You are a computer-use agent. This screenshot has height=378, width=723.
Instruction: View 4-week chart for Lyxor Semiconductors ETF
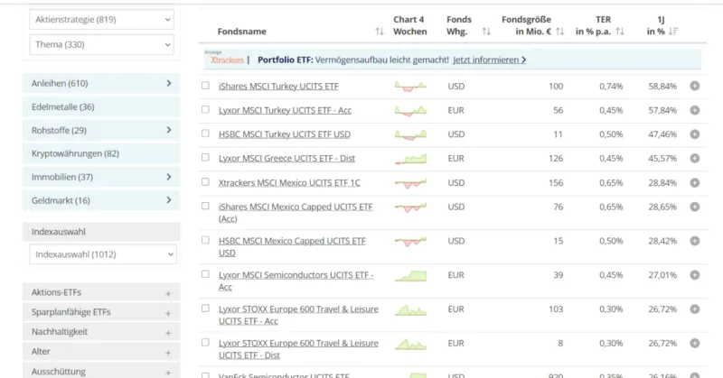(x=409, y=275)
